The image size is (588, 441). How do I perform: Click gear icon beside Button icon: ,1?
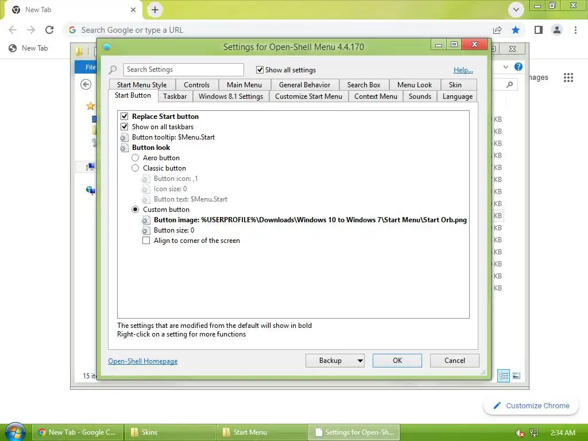pos(146,179)
